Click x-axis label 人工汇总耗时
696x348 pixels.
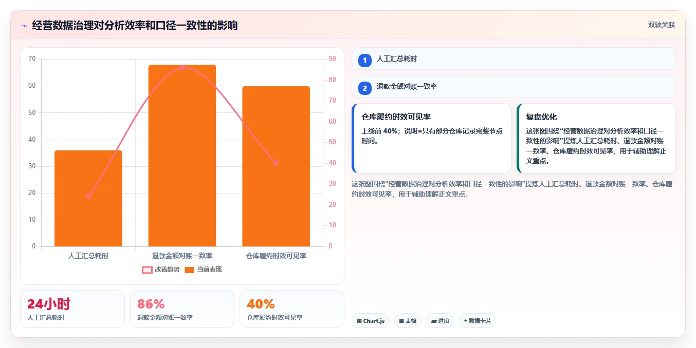[x=88, y=256]
